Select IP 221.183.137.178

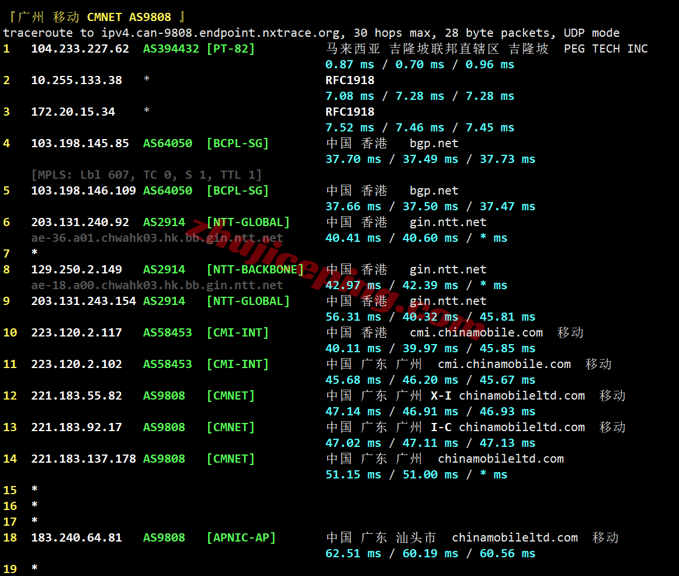click(84, 459)
